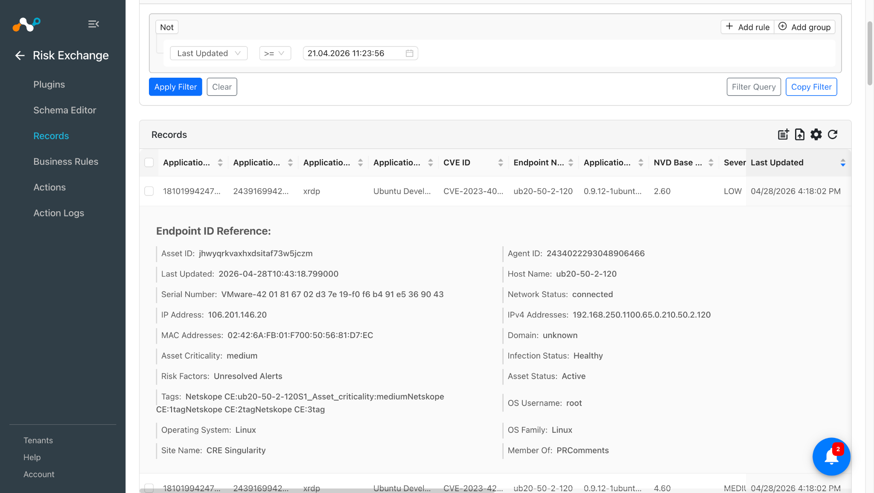Open Business Rules in the sidebar
The width and height of the screenshot is (874, 493).
[66, 161]
